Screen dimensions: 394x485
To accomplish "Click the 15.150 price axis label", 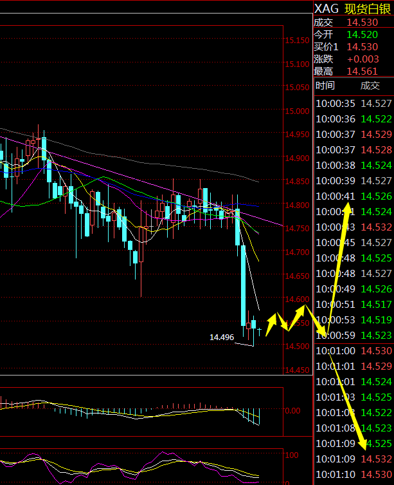I will (297, 41).
